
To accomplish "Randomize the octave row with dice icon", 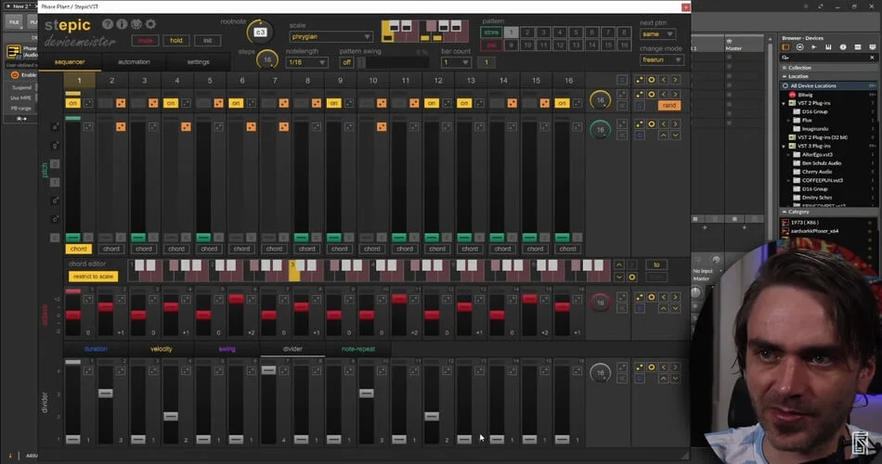I will click(x=640, y=297).
